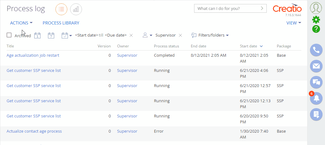The height and width of the screenshot is (145, 325).
Task: Open Get customer SSP service list started 12:13 PM
Action: coord(34,101)
